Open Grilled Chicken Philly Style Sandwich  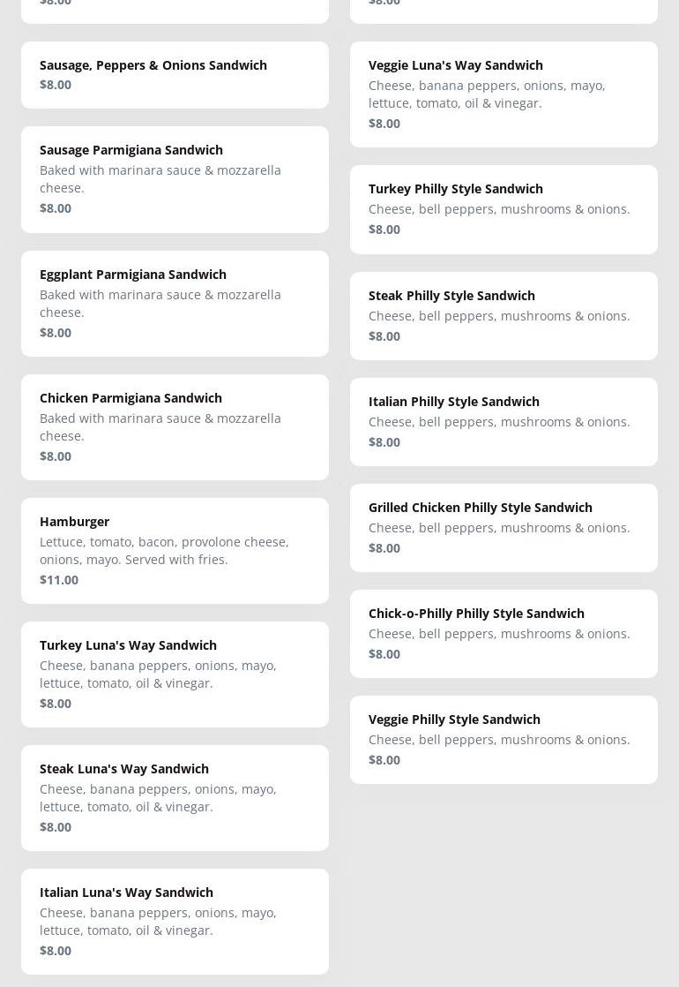[504, 528]
